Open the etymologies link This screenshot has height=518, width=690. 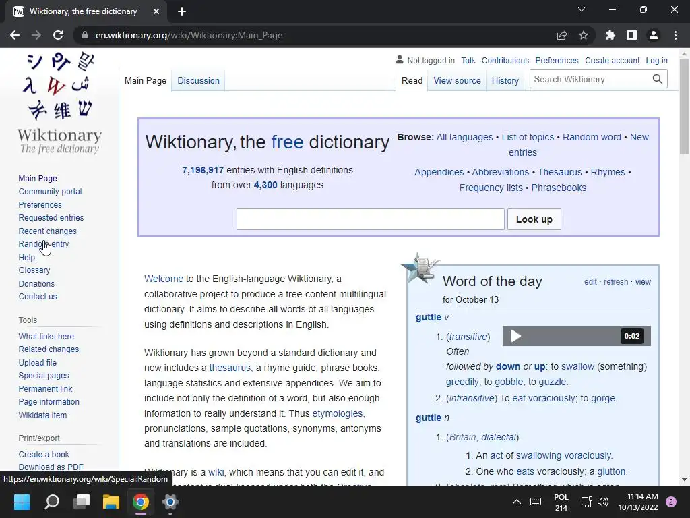[x=338, y=413]
